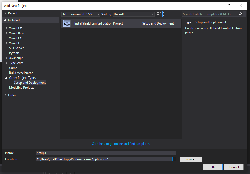Select SQL Server template category
The width and height of the screenshot is (250, 174).
(16, 48)
